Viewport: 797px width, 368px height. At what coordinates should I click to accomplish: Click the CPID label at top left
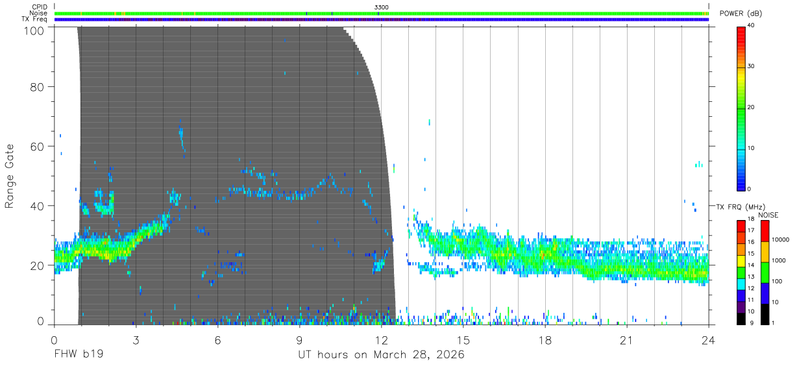coord(40,7)
